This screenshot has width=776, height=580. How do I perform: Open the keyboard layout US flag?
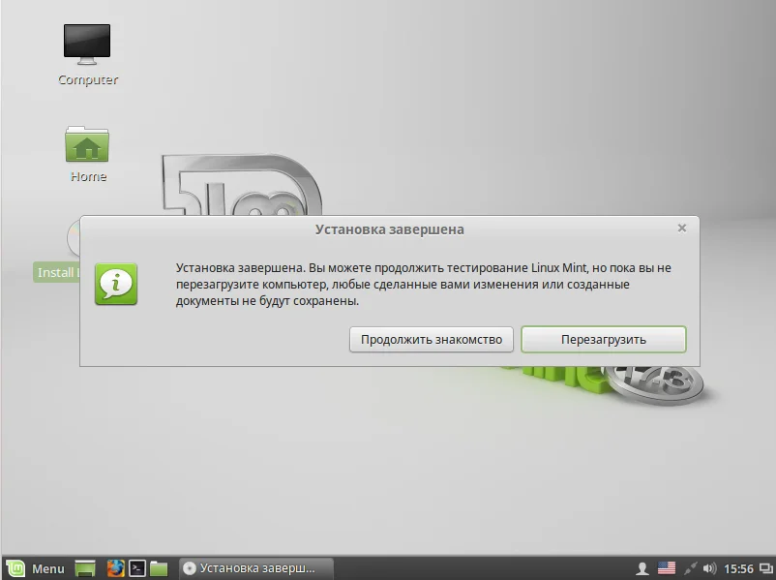coord(666,567)
